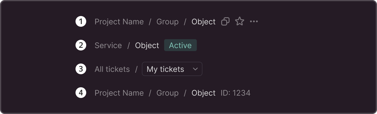Image resolution: width=377 pixels, height=114 pixels.
Task: Open the My tickets dropdown
Action: 172,69
